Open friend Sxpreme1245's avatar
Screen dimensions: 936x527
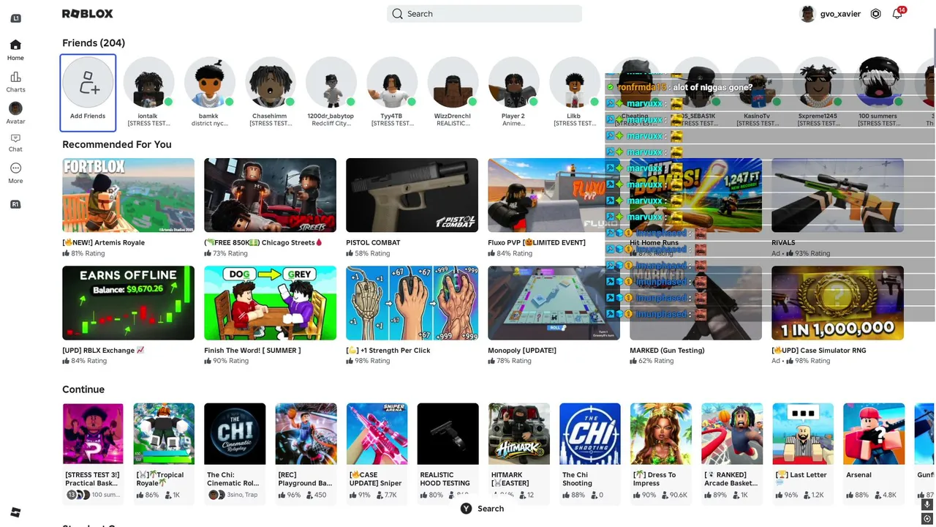tap(818, 82)
